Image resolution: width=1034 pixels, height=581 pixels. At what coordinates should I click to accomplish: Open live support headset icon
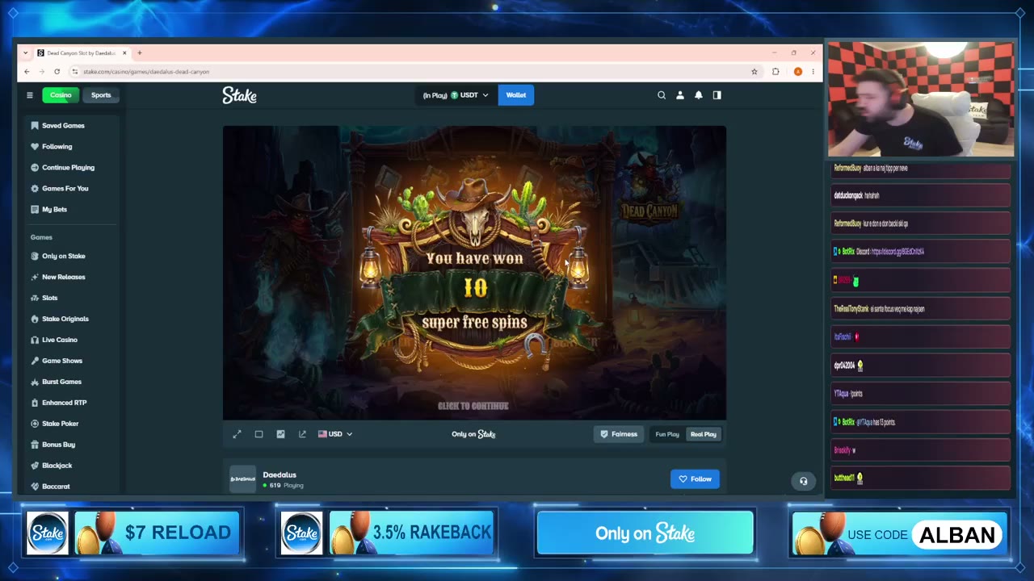(x=803, y=481)
